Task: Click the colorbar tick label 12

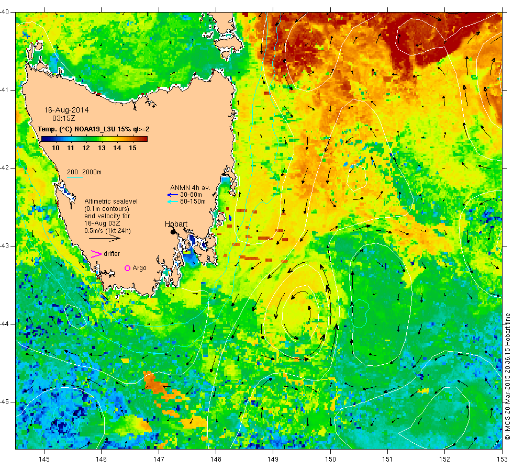Action: [x=86, y=148]
